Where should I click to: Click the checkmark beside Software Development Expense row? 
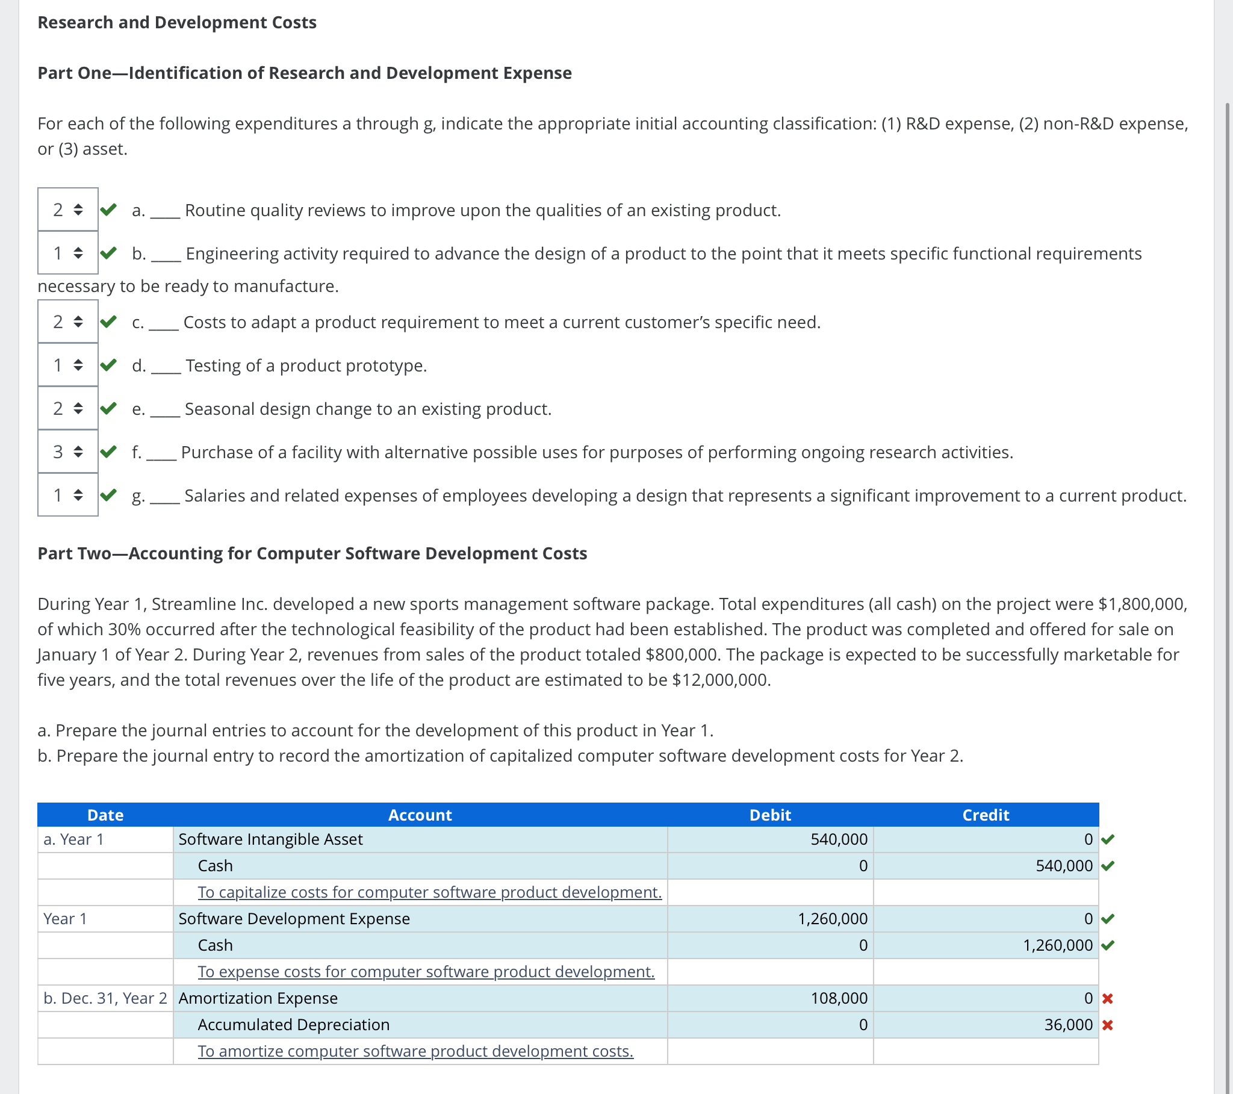1107,919
